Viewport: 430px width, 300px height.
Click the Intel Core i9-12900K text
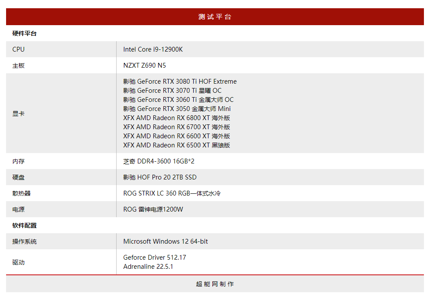pyautogui.click(x=153, y=49)
